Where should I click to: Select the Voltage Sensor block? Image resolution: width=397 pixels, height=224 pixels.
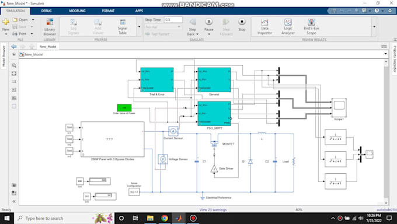pos(163,159)
